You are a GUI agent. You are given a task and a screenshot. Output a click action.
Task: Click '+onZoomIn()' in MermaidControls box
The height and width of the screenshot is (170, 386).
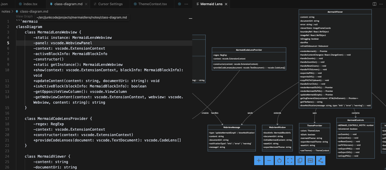pos(347,134)
